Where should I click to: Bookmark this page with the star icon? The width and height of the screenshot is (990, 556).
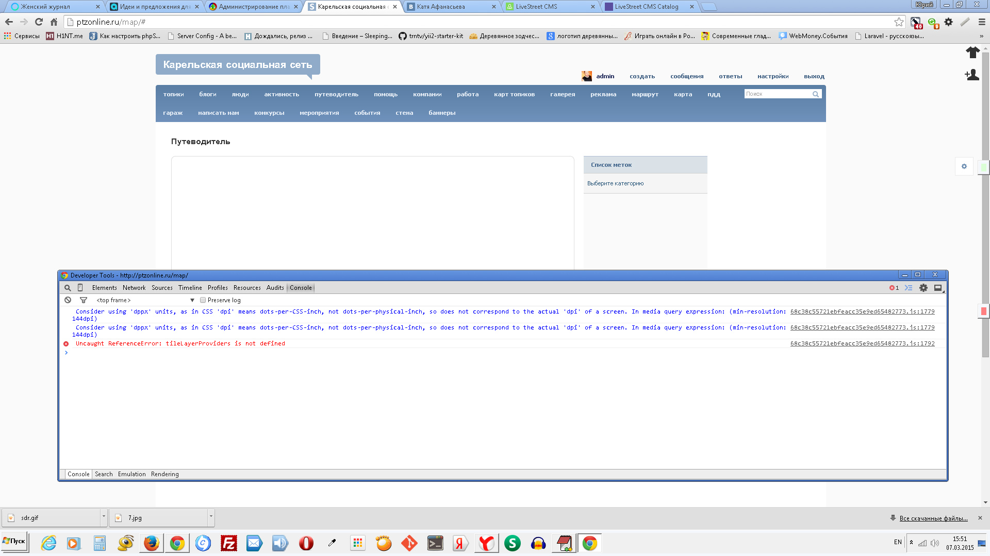pyautogui.click(x=899, y=22)
